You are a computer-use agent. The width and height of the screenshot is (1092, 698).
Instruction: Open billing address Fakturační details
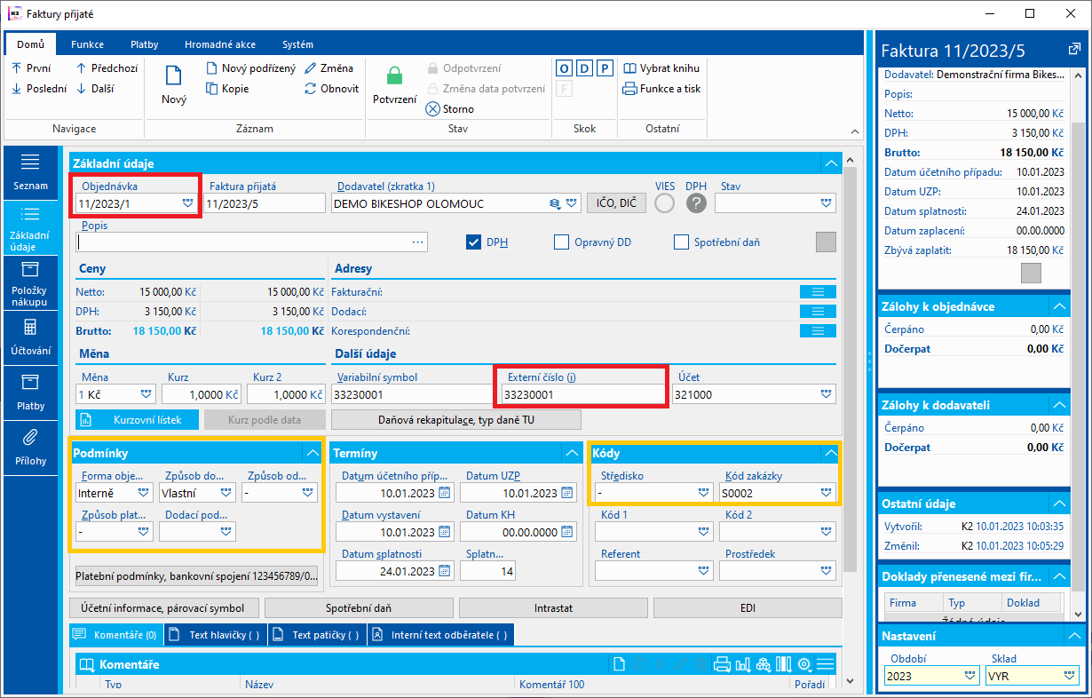click(818, 292)
